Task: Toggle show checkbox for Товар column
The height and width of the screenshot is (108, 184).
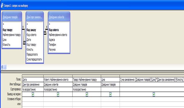Action: (x=87, y=94)
